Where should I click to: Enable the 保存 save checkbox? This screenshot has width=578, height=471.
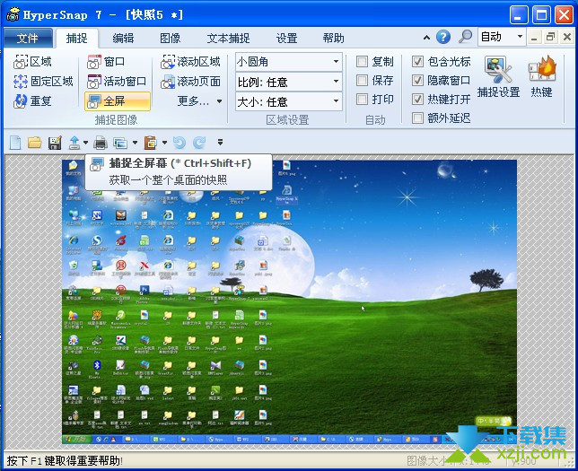[x=362, y=80]
